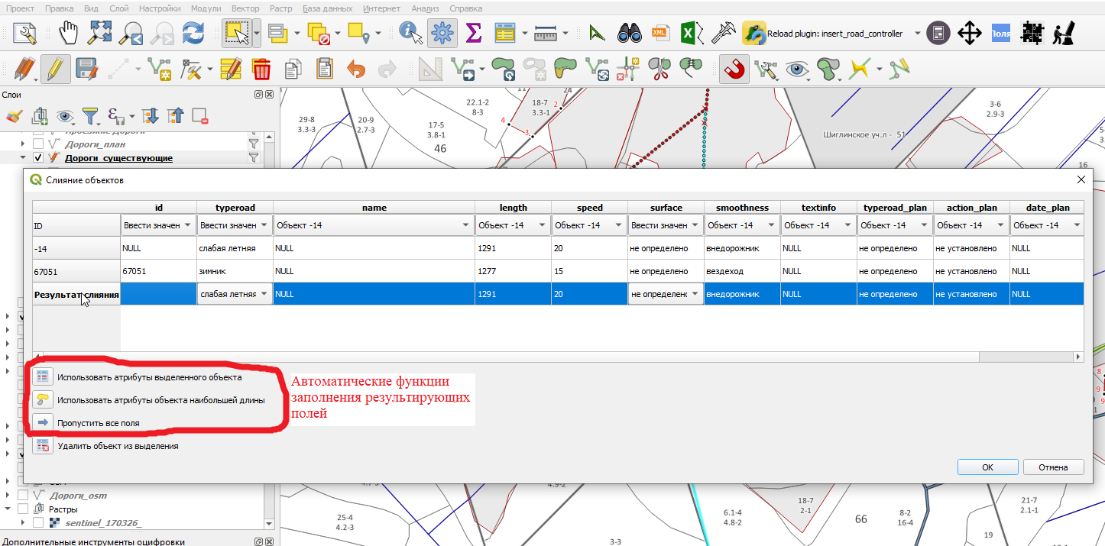
Task: Open the typeroad dropdown in the merge result row
Action: click(x=235, y=294)
